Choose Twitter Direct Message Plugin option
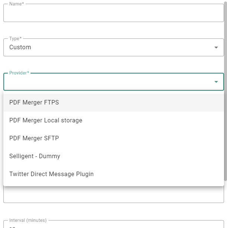The width and height of the screenshot is (227, 228). click(x=51, y=174)
